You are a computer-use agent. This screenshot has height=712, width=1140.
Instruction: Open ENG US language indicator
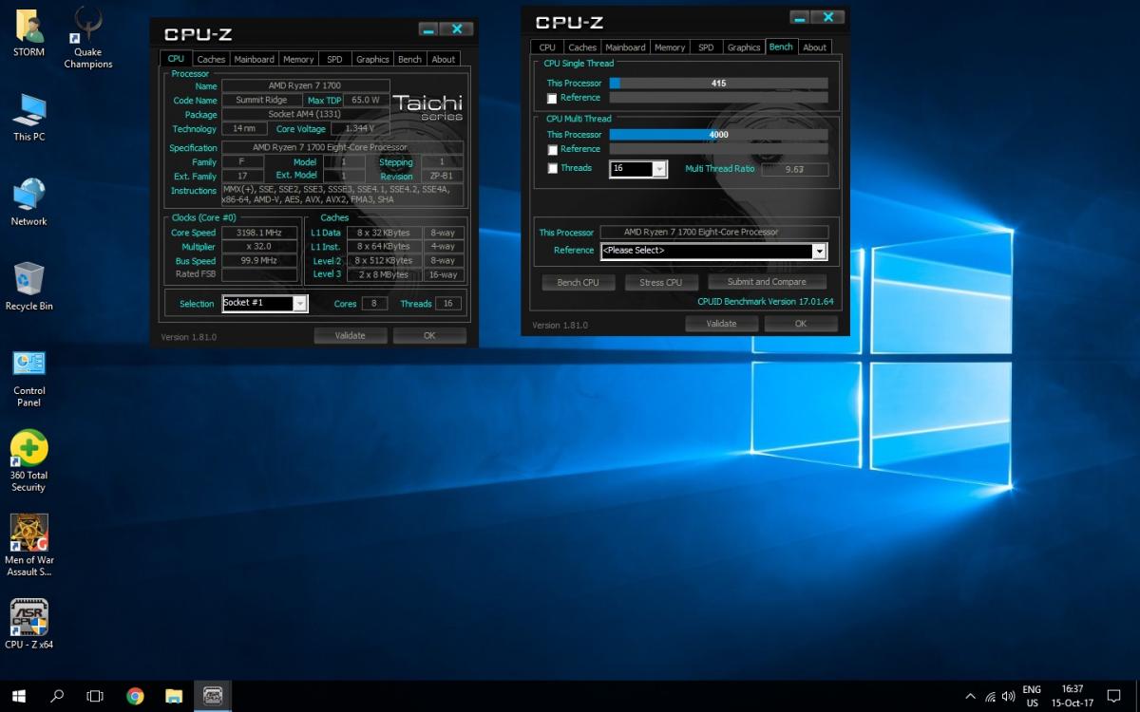pos(1032,696)
